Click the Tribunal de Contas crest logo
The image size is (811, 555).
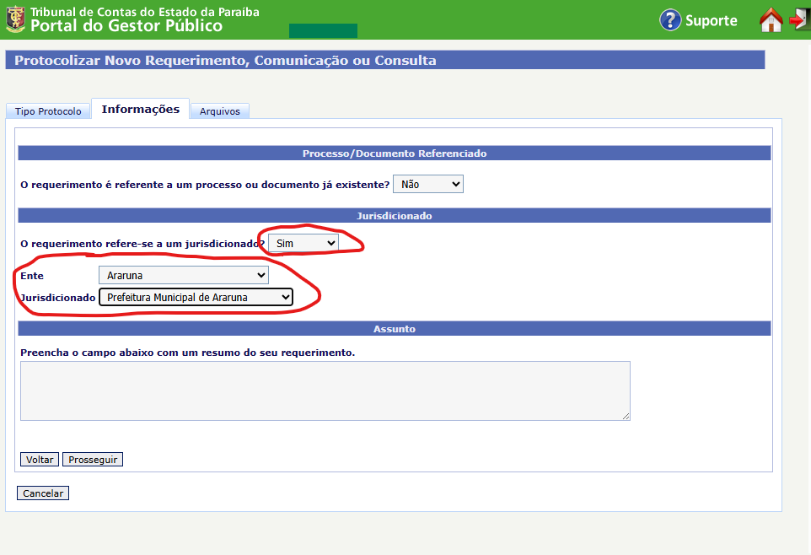(15, 19)
